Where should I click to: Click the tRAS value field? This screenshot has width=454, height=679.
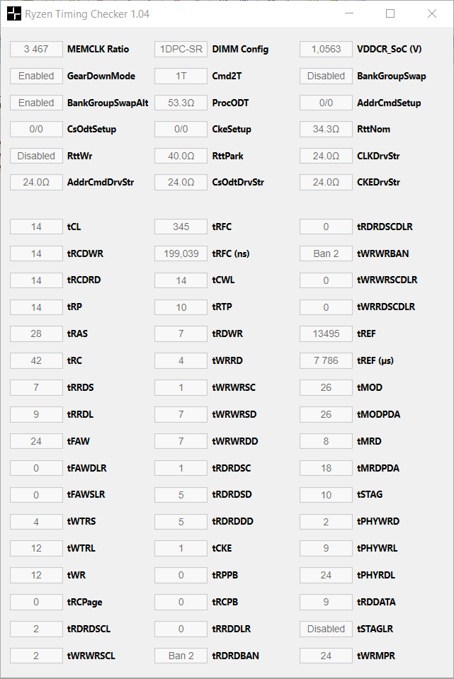(x=36, y=334)
